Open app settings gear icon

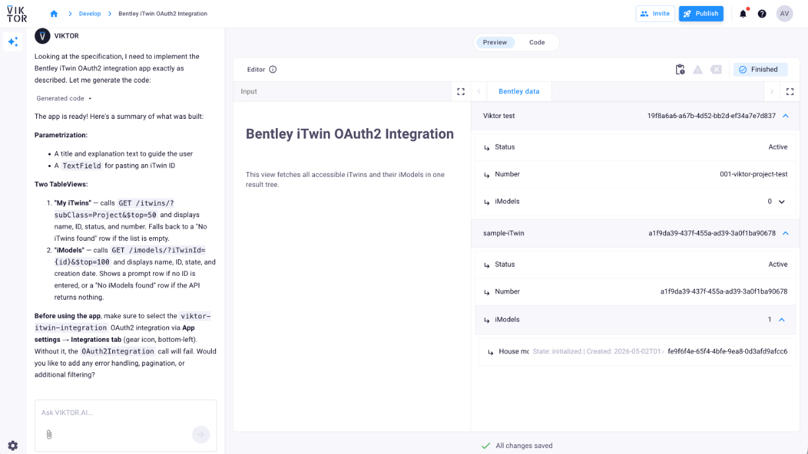click(x=13, y=445)
